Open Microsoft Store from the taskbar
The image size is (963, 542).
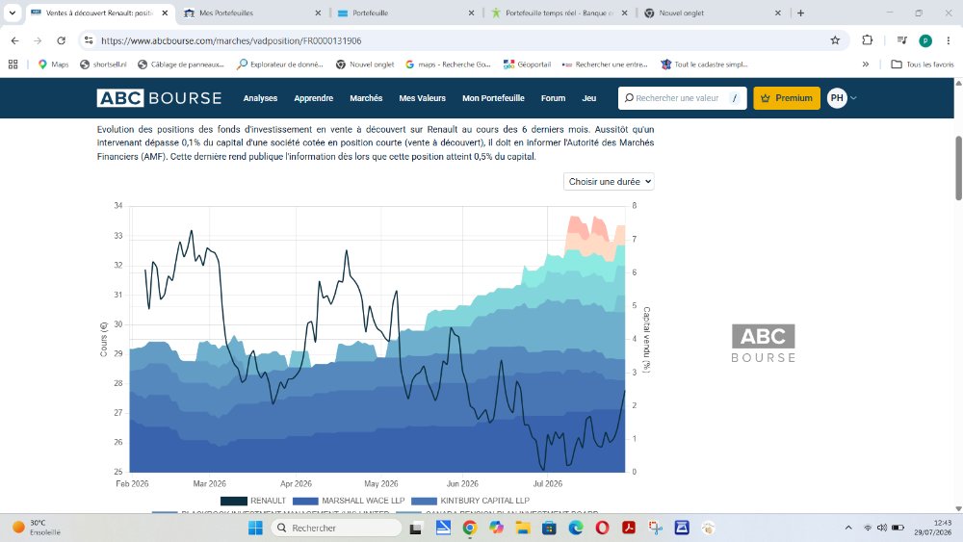(549, 528)
